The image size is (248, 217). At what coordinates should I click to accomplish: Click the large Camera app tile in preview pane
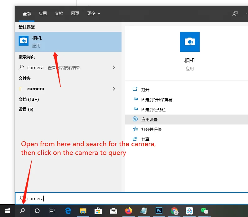[x=190, y=42]
